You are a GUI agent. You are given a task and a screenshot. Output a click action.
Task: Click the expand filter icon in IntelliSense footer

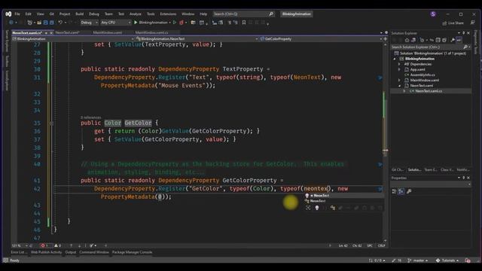coord(308,208)
